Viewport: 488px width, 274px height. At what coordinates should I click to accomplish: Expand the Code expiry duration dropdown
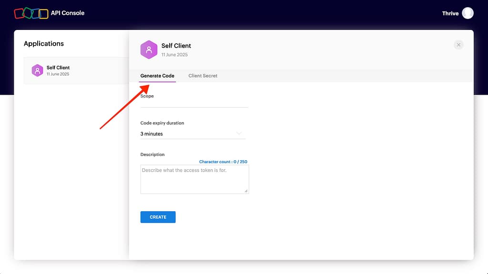(x=193, y=134)
